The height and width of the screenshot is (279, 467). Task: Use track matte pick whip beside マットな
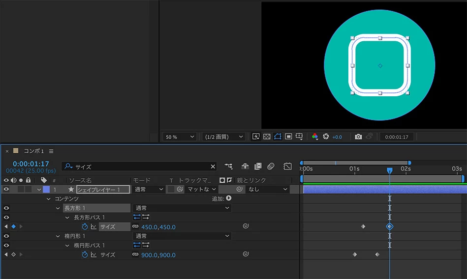pos(180,189)
